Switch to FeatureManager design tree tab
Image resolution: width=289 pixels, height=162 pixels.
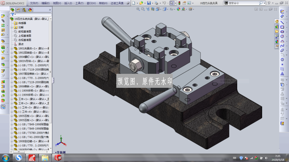pyautogui.click(x=12, y=10)
